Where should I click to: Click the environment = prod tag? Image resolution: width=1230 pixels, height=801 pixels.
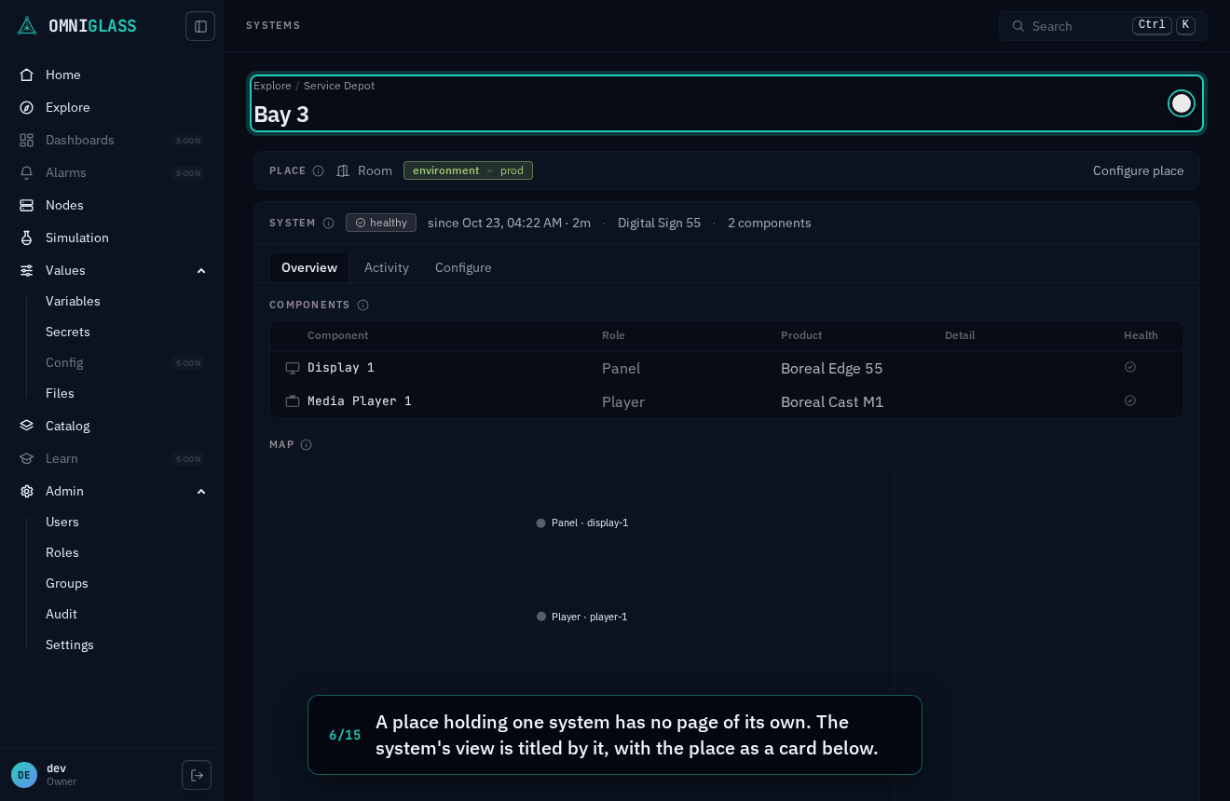coord(468,170)
